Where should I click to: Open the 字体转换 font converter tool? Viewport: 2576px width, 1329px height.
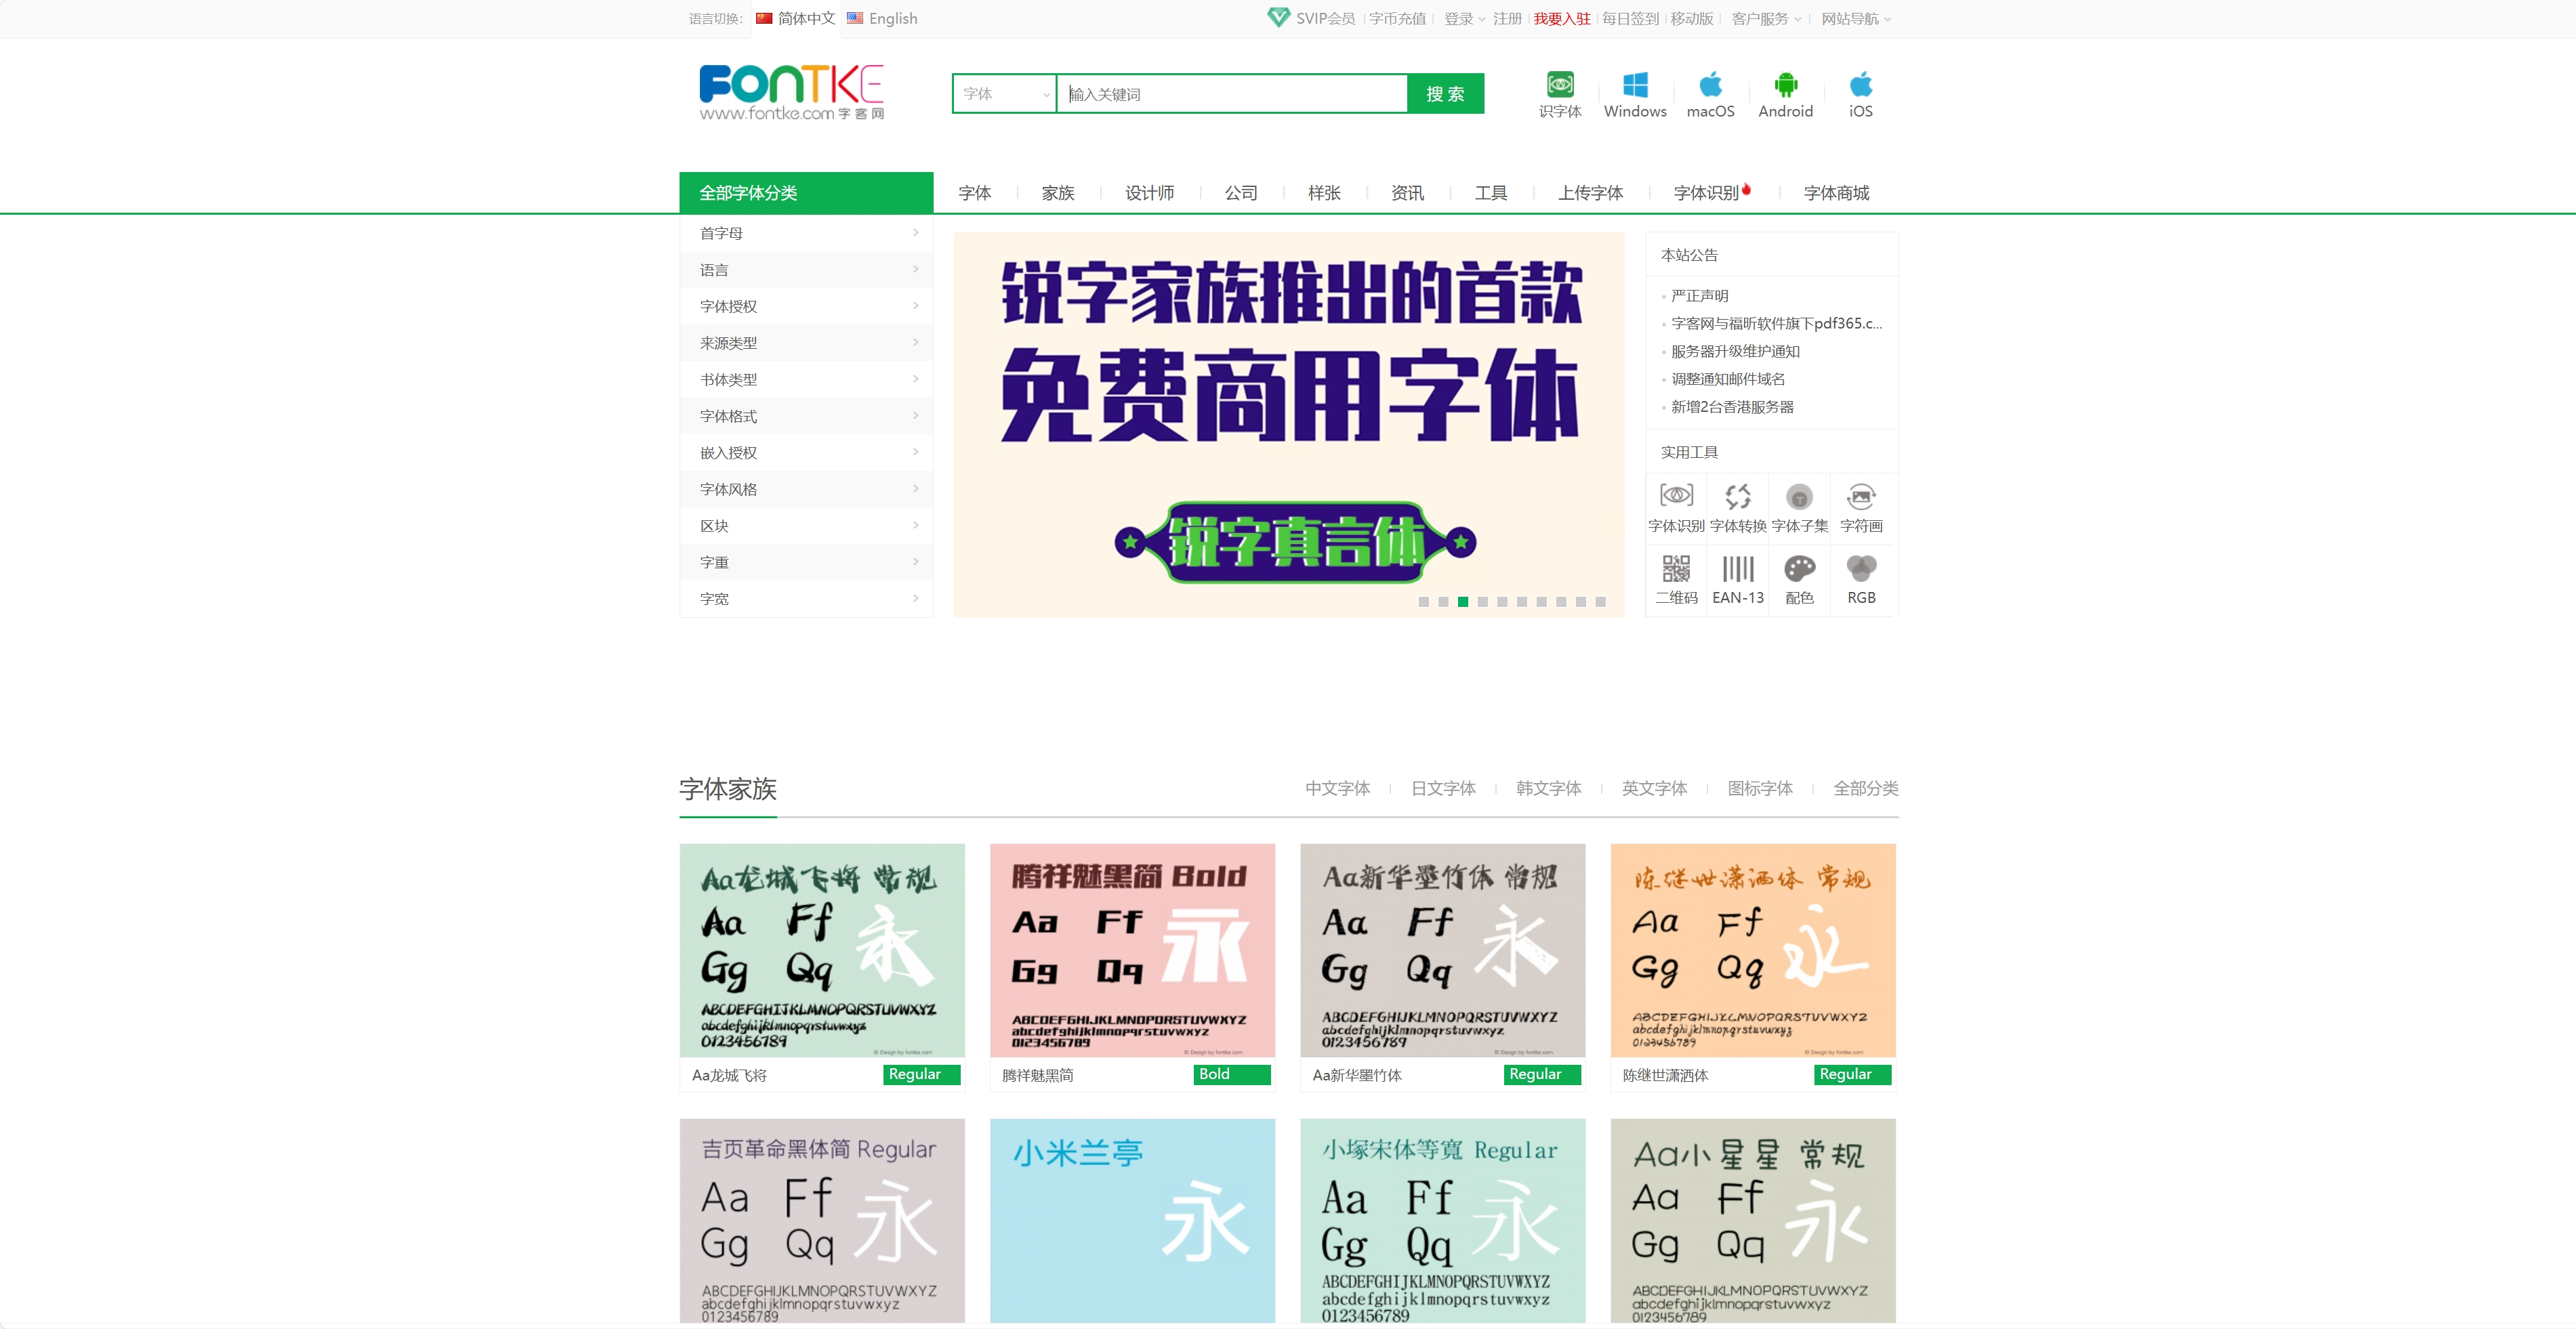pyautogui.click(x=1737, y=505)
